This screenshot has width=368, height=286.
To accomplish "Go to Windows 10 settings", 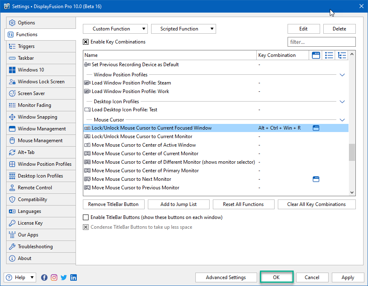I will [x=41, y=70].
